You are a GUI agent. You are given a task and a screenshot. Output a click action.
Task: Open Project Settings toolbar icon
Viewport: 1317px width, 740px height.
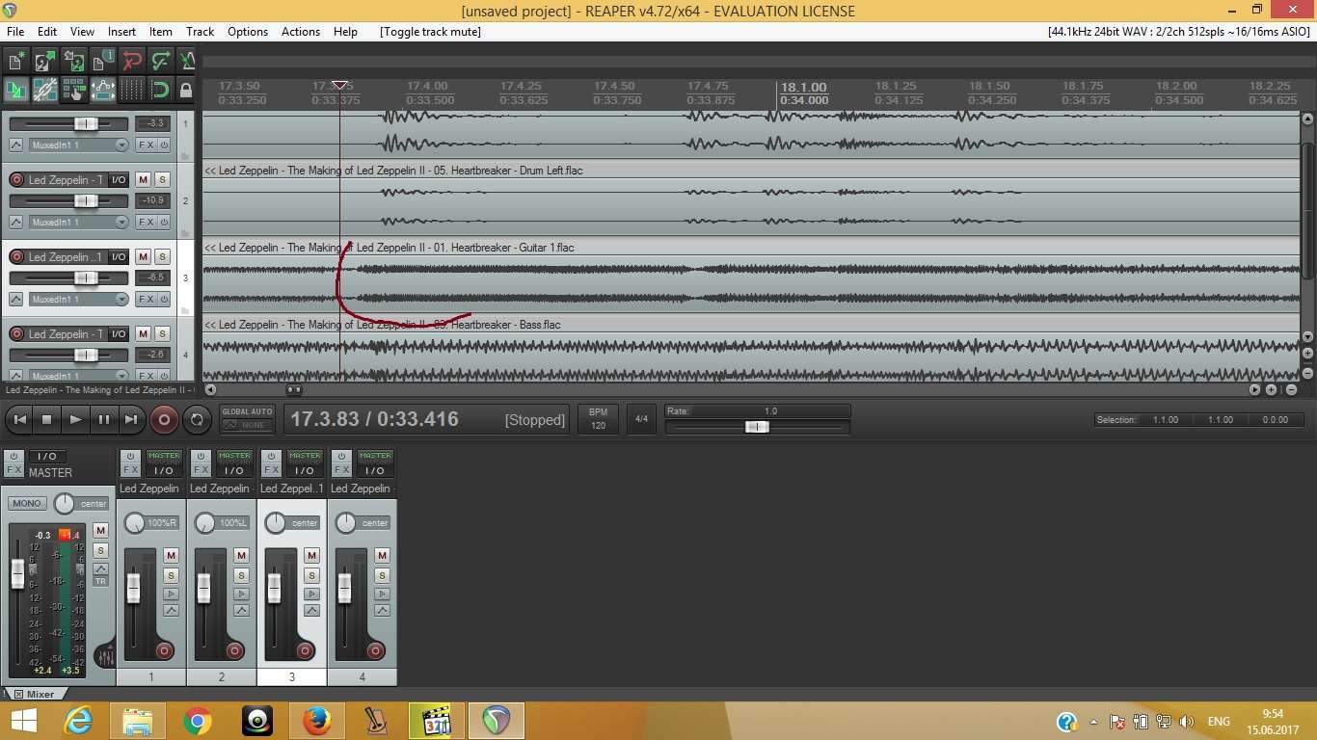coord(102,61)
